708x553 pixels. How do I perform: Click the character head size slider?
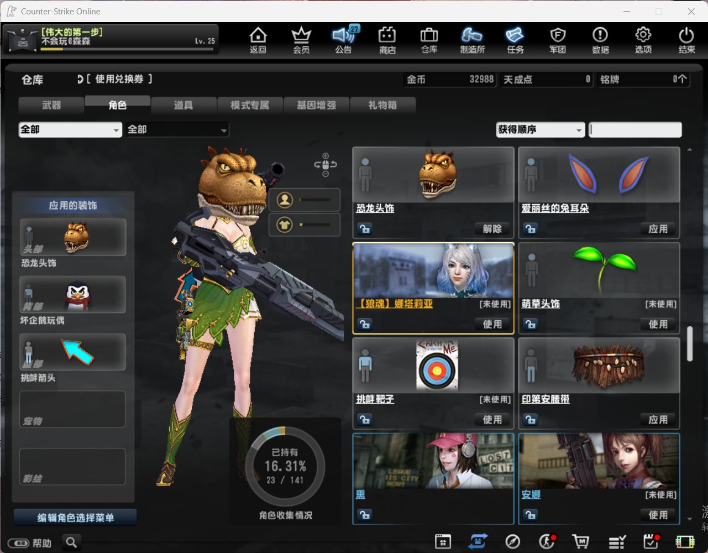(314, 200)
